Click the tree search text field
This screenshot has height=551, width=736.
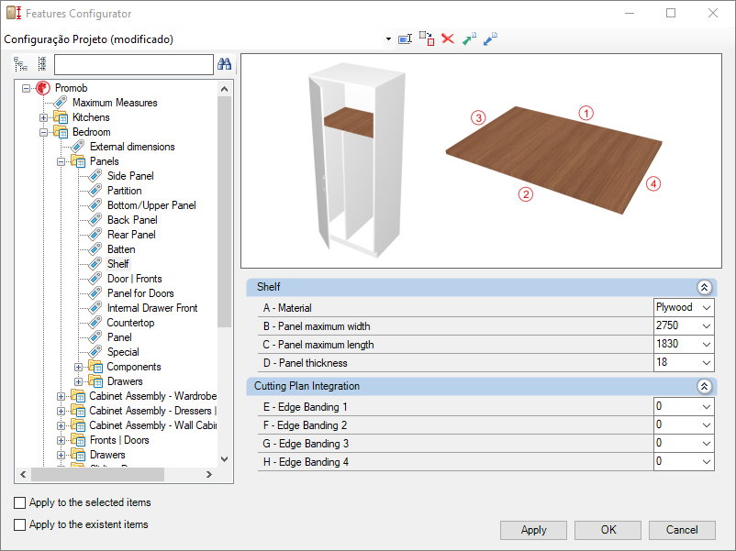[133, 64]
